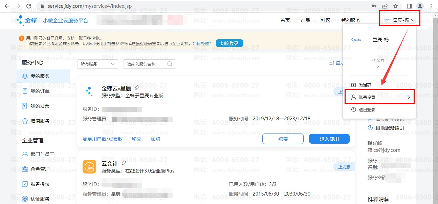Open 智能服务 in top navigation
This screenshot has height=204, width=438.
click(351, 20)
